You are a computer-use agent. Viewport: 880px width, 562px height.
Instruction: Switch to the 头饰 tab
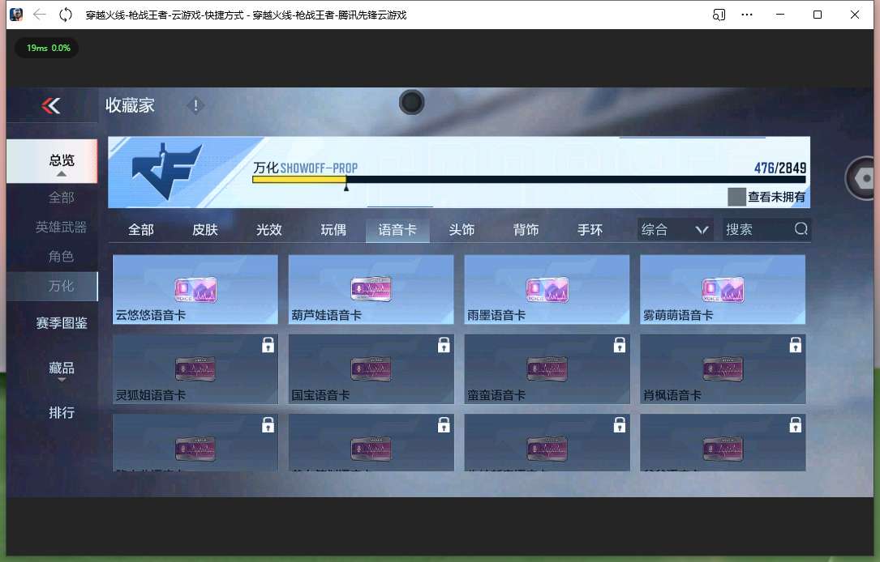[461, 230]
